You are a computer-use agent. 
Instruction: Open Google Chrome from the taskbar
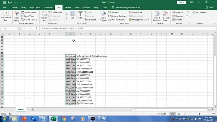click(x=64, y=119)
